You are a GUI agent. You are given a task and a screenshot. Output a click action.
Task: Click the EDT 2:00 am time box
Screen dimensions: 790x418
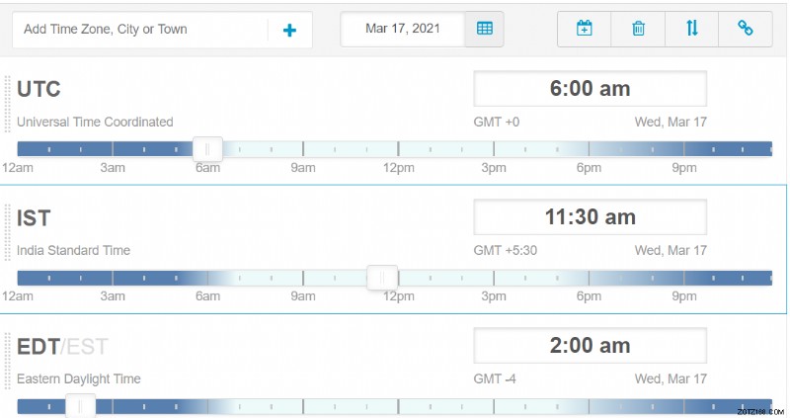click(x=590, y=346)
